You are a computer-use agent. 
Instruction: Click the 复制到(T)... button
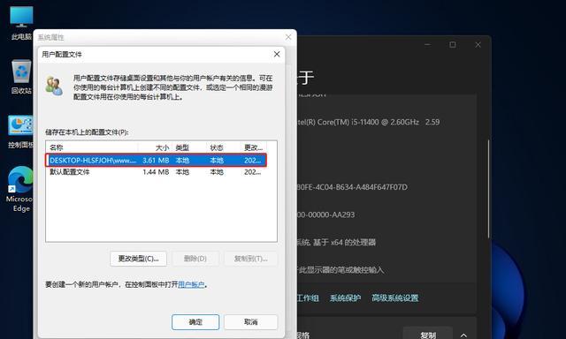click(x=251, y=259)
